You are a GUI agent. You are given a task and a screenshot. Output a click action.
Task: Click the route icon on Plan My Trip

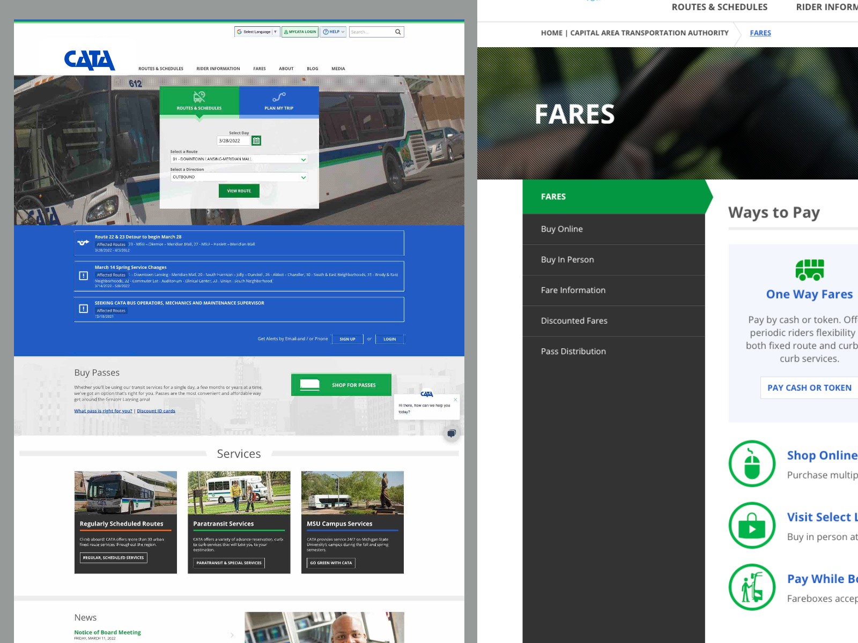[x=279, y=98]
